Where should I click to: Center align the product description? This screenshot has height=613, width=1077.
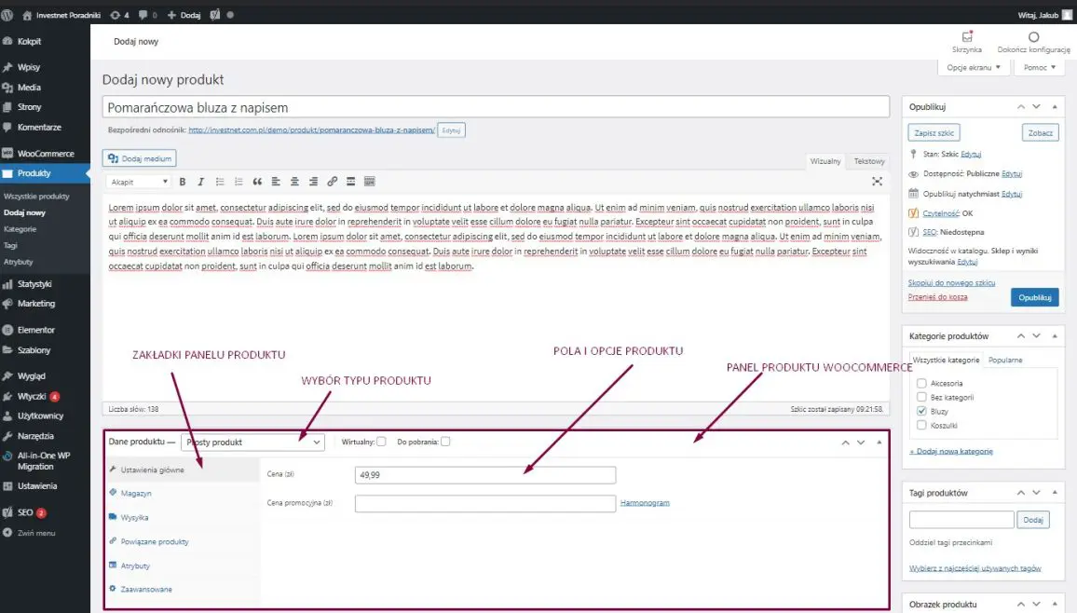click(x=295, y=182)
